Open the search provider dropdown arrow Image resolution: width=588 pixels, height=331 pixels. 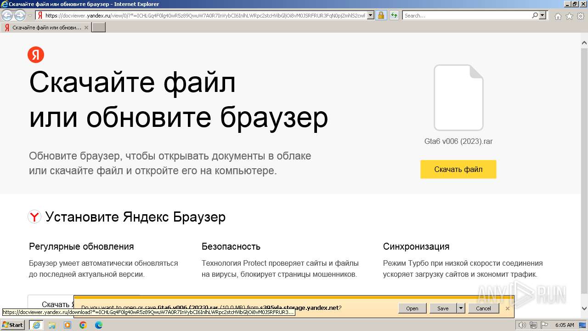click(543, 16)
